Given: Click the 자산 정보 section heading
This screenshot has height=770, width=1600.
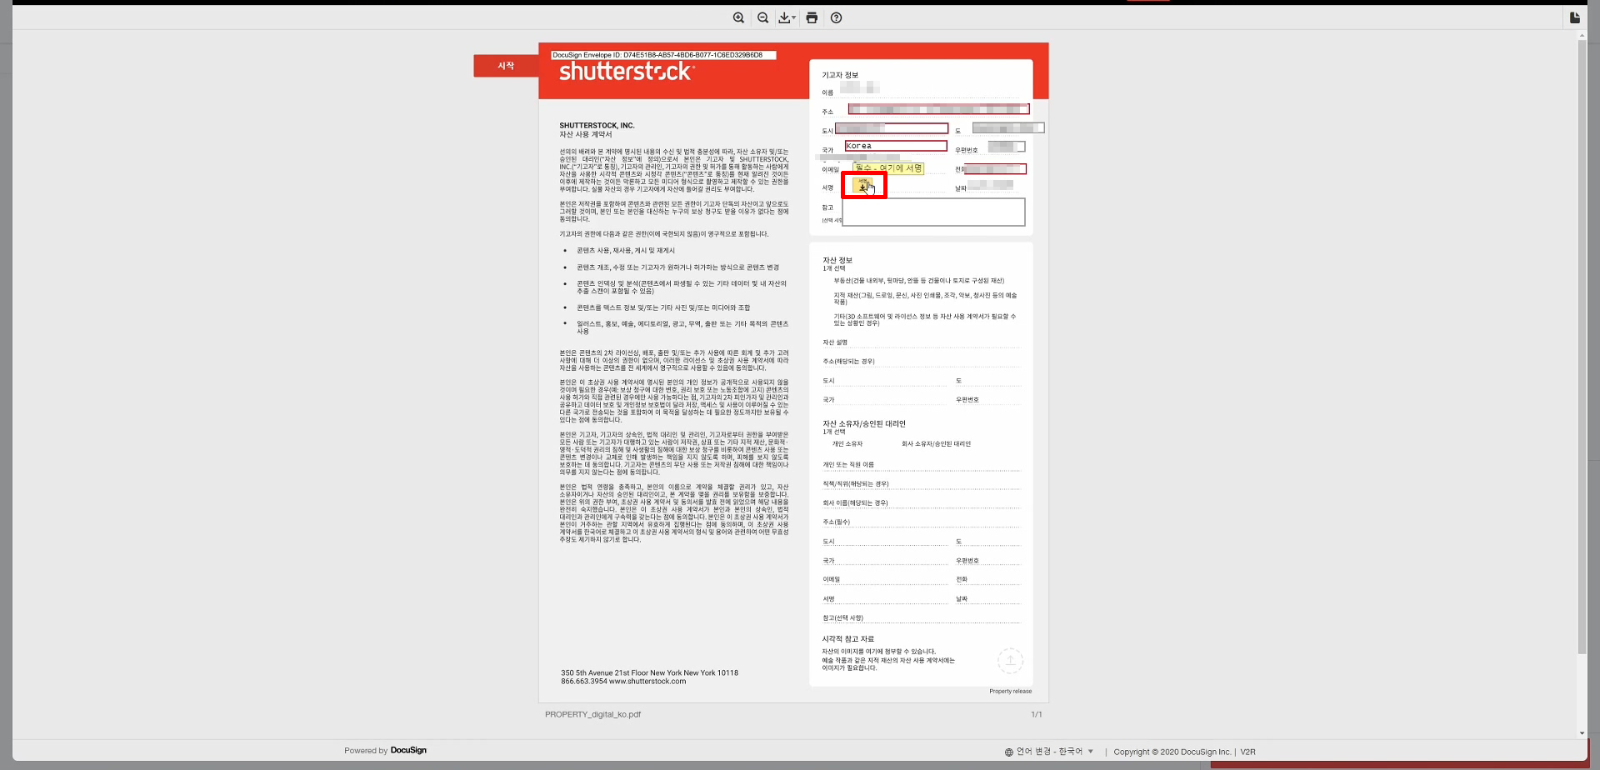Looking at the screenshot, I should click(837, 260).
